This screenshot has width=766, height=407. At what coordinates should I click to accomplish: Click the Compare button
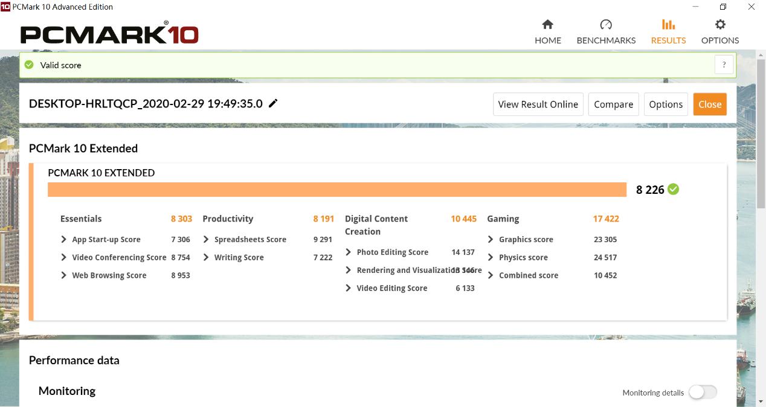pos(613,104)
